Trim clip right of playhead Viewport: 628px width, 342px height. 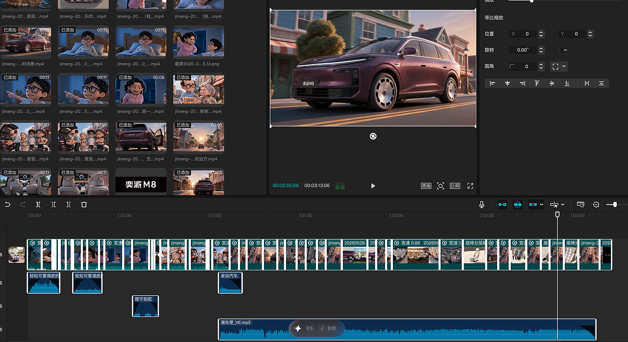click(69, 205)
